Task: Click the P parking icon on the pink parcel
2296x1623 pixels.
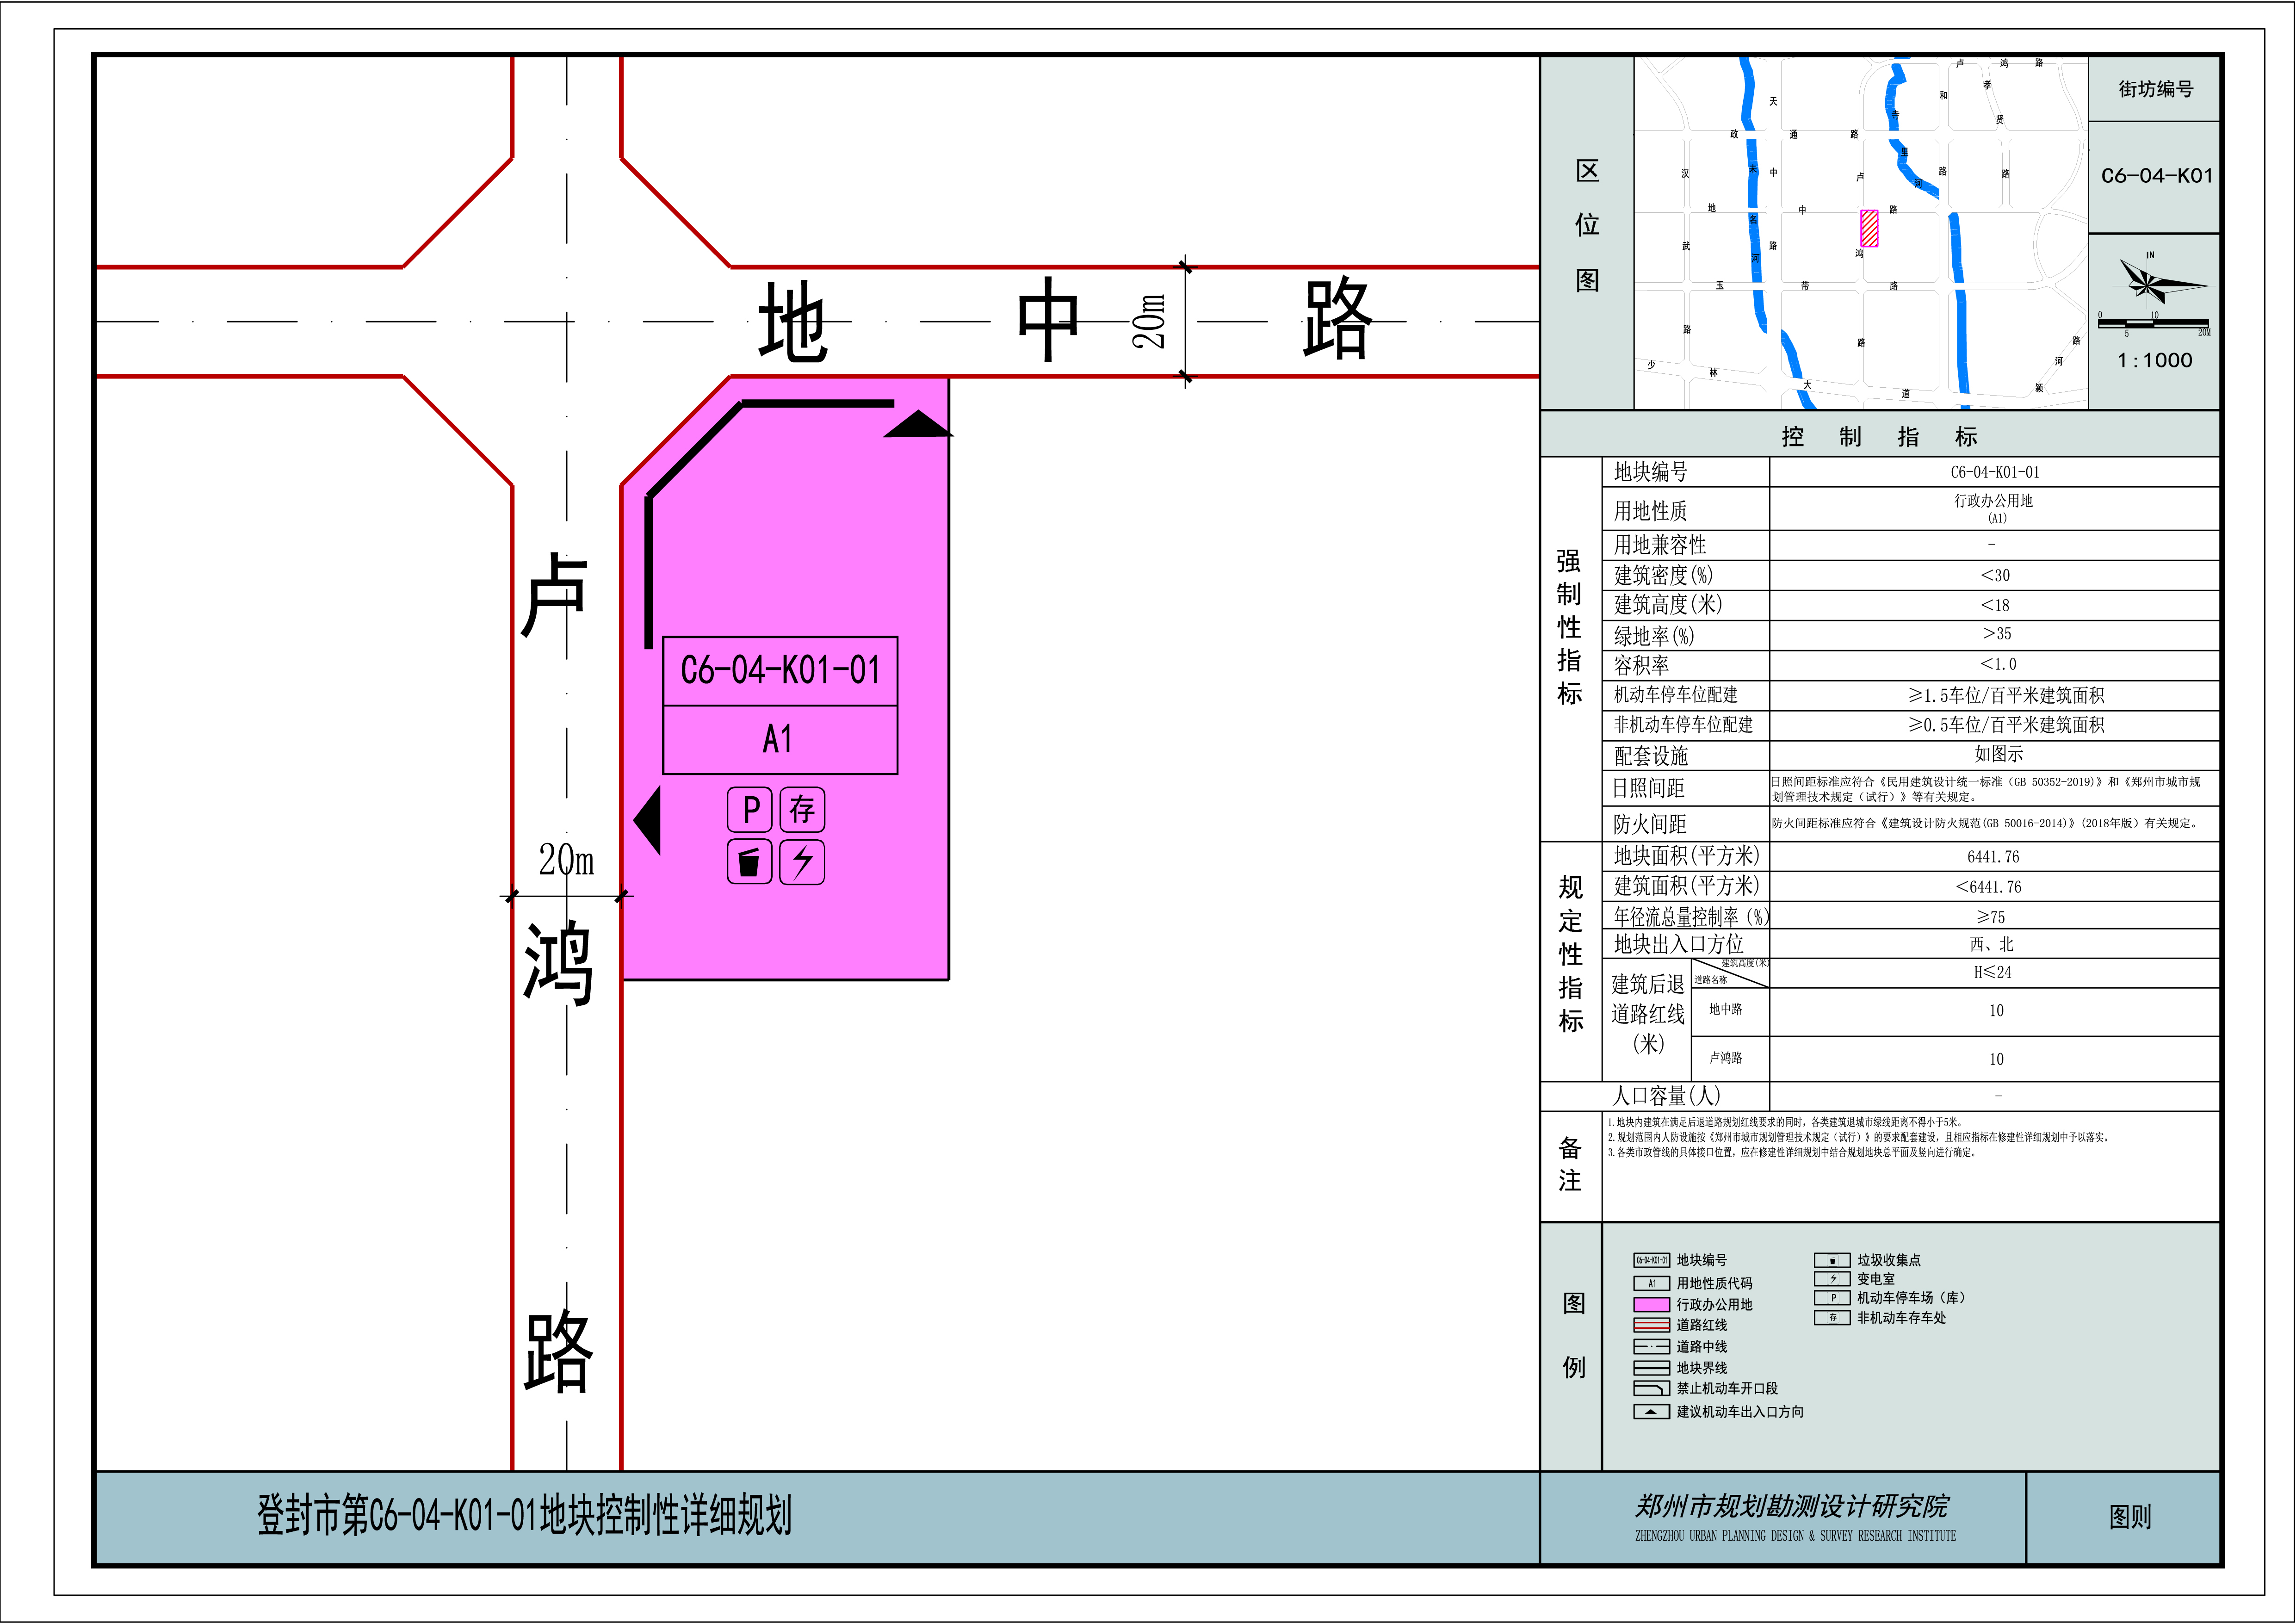Action: [x=749, y=810]
